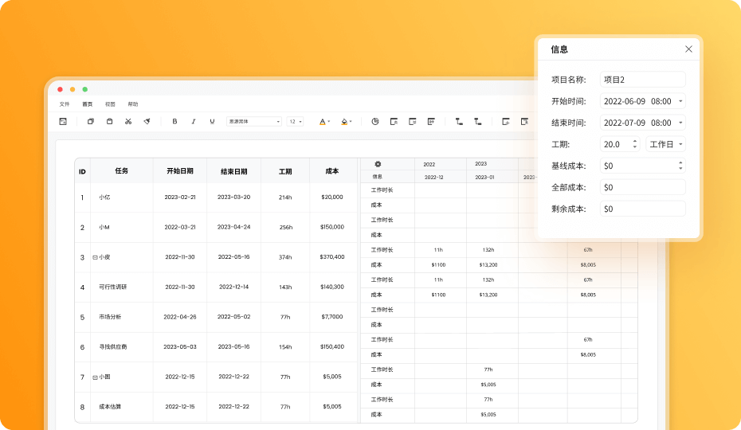Click the Paste clipboard icon
Image resolution: width=741 pixels, height=430 pixels.
click(110, 122)
